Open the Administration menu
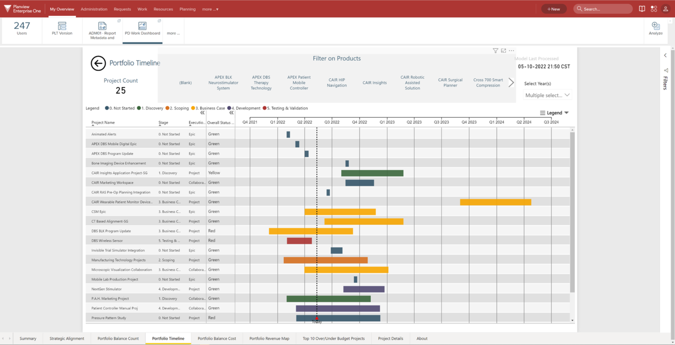The image size is (675, 345). point(94,9)
